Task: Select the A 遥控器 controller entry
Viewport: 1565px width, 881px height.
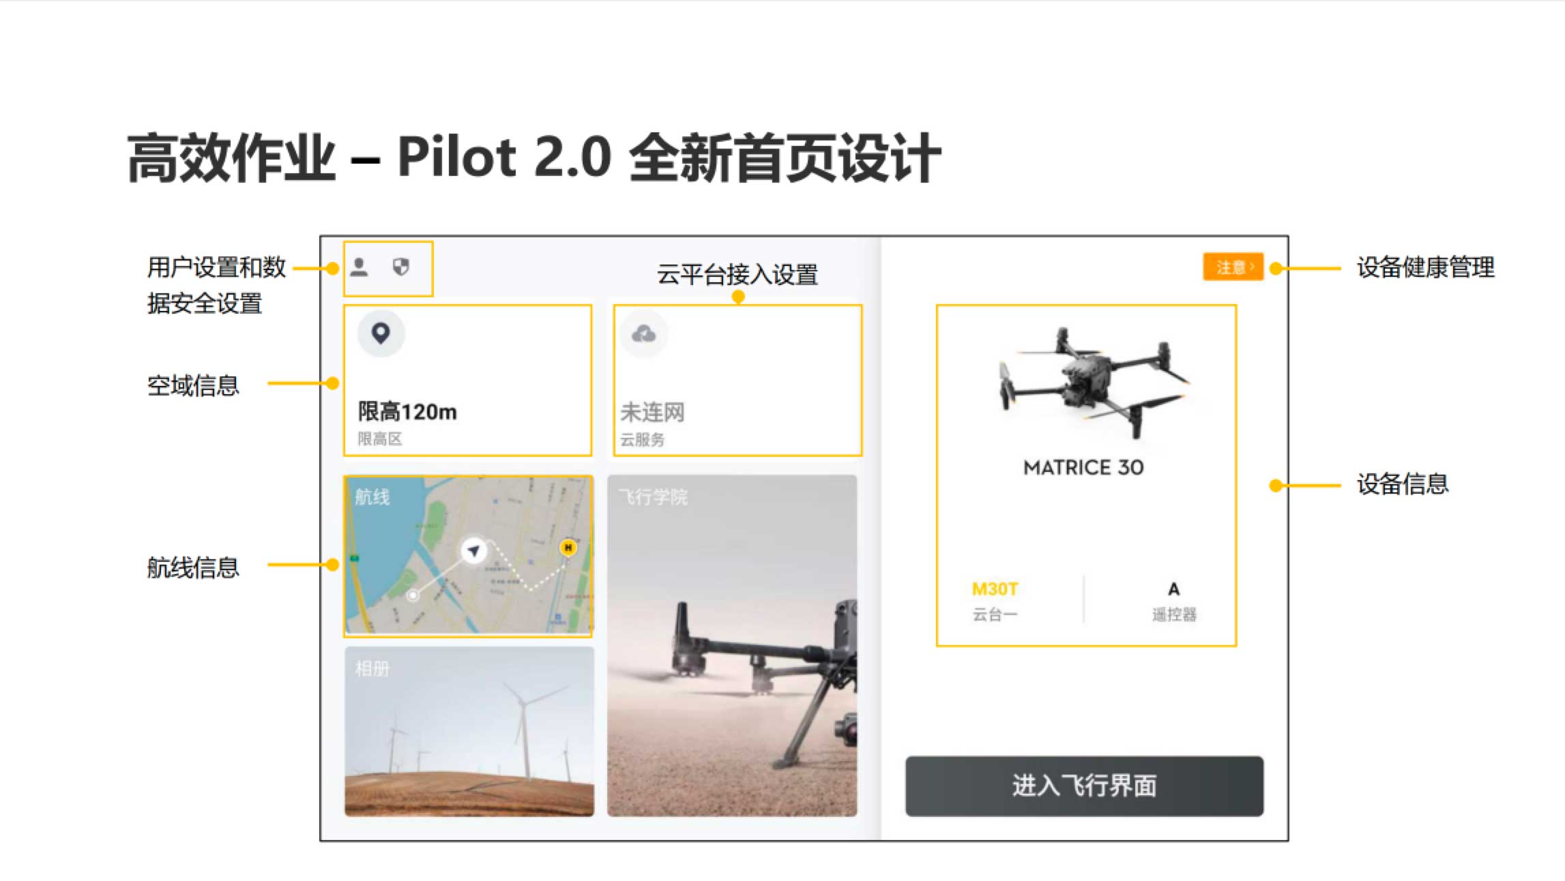Action: (1174, 601)
